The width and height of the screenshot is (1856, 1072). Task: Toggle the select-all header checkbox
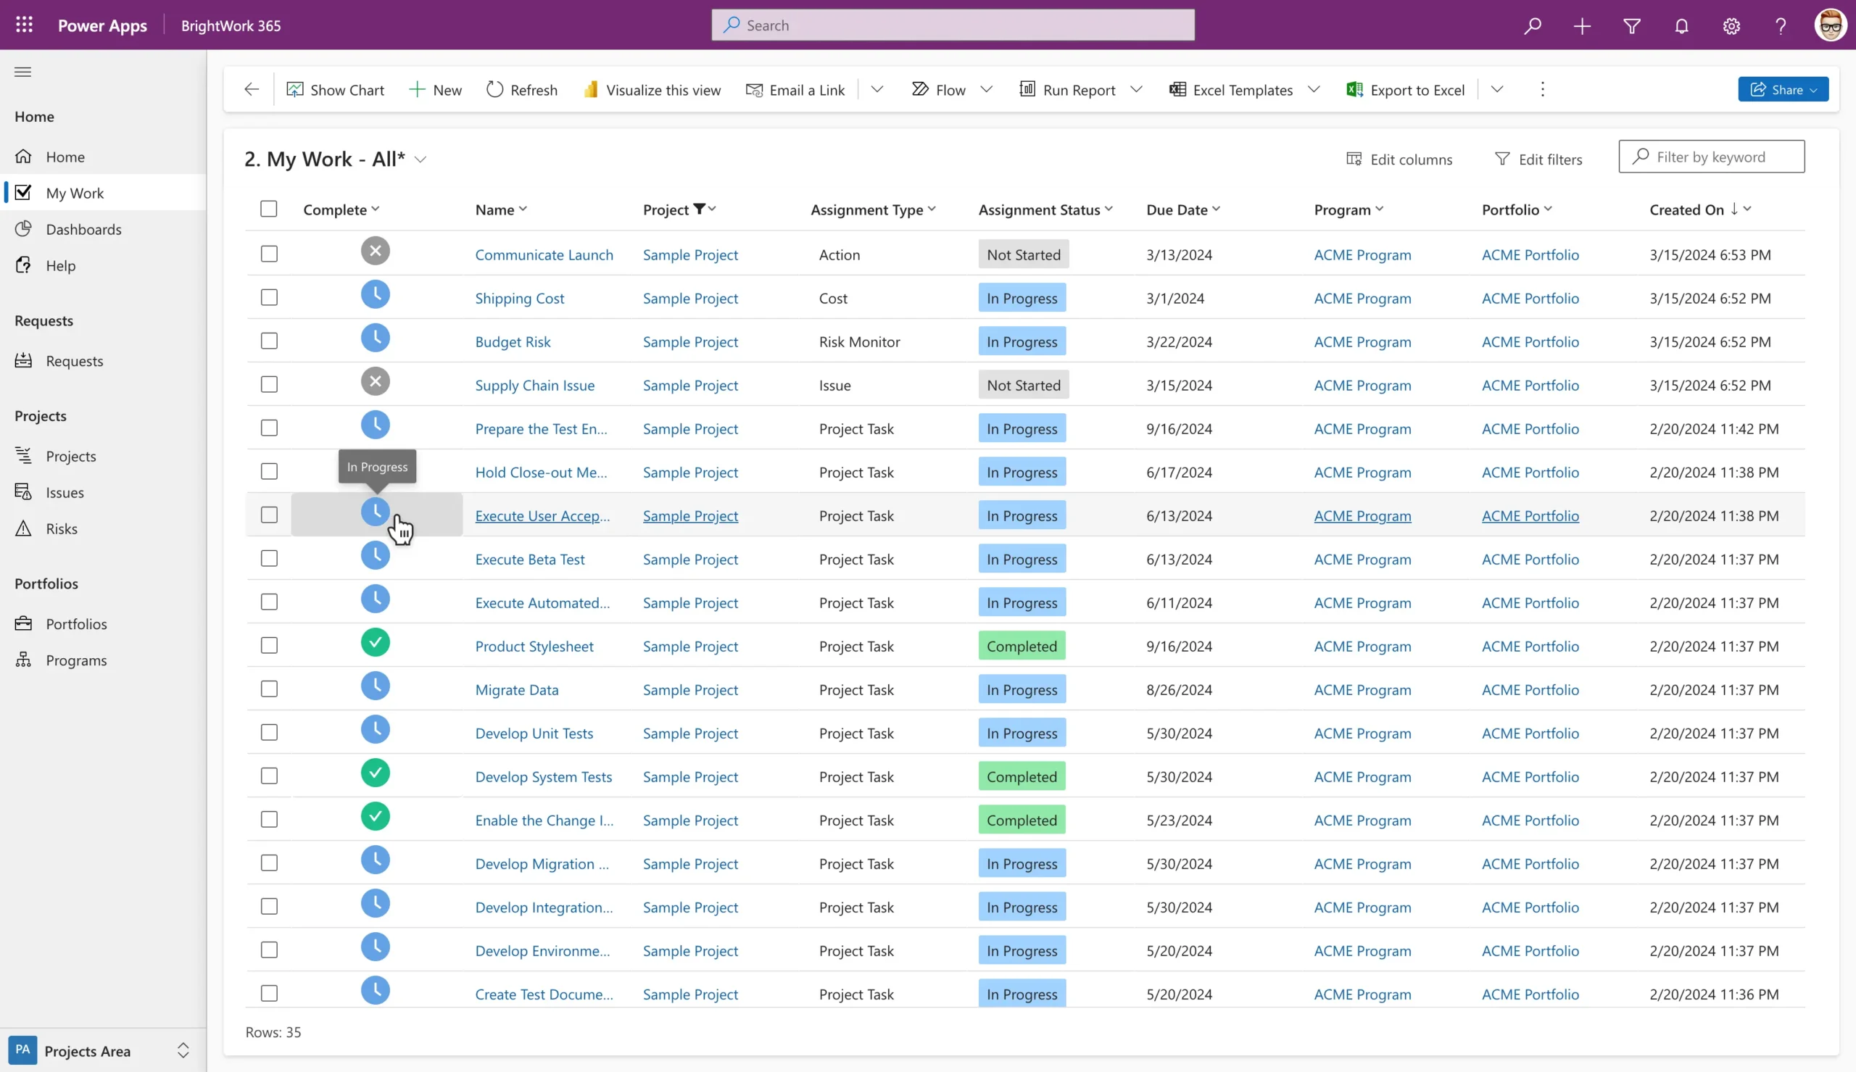[x=269, y=209]
